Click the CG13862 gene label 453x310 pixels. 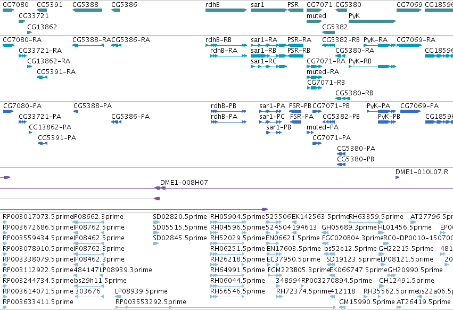(42, 27)
